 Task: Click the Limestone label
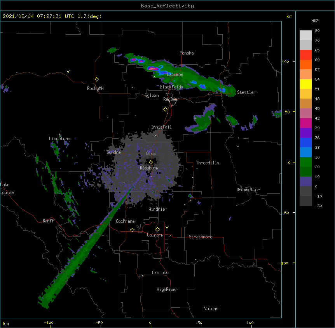(59, 139)
